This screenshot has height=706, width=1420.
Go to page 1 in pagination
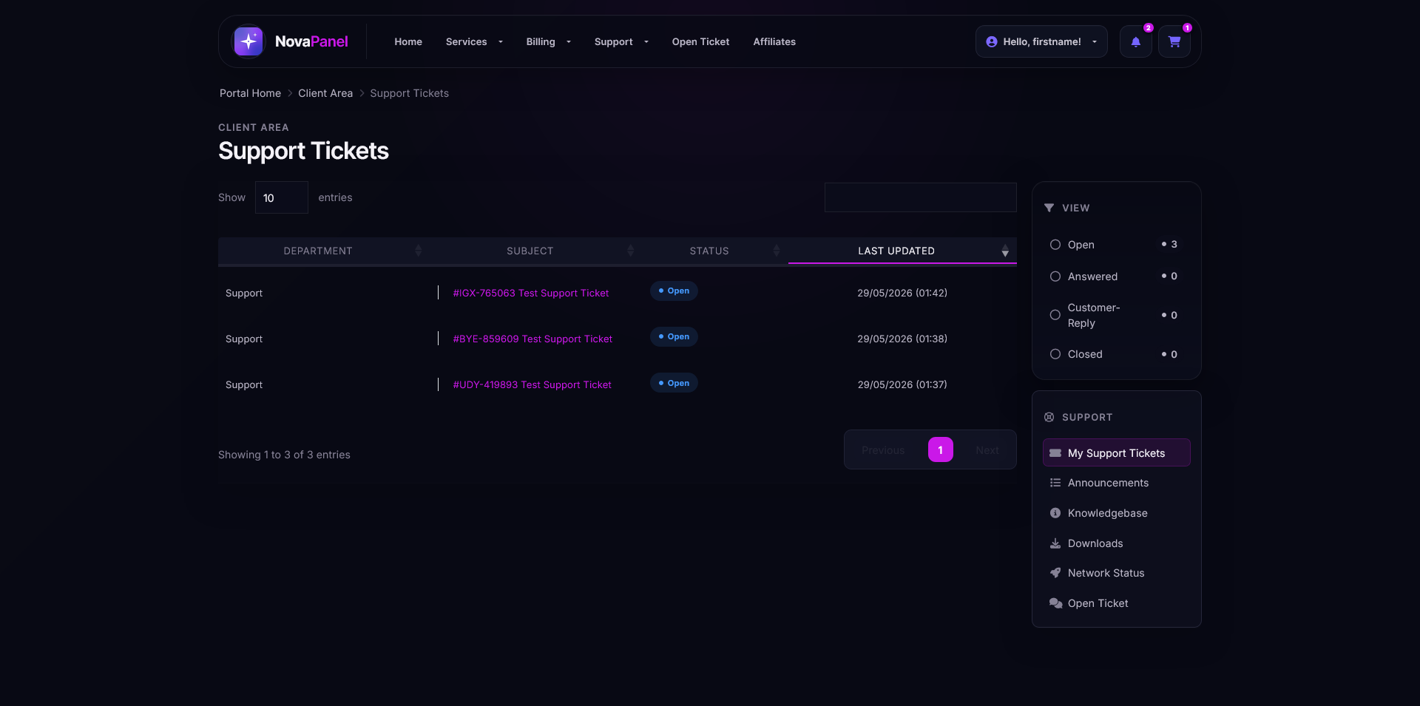[941, 449]
